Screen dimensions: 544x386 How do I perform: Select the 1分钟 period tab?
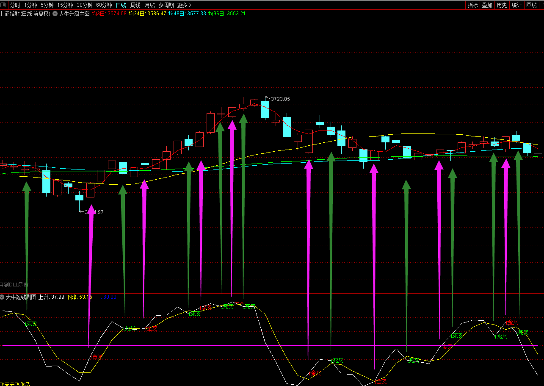pyautogui.click(x=30, y=5)
